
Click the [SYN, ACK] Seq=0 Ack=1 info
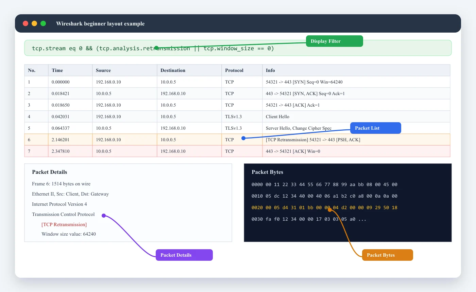coord(305,93)
